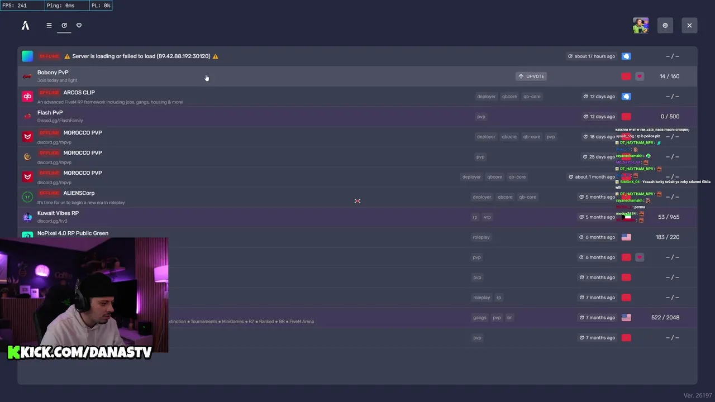The width and height of the screenshot is (715, 402).
Task: Click '12 days ago' in Flash PvP row
Action: point(599,117)
